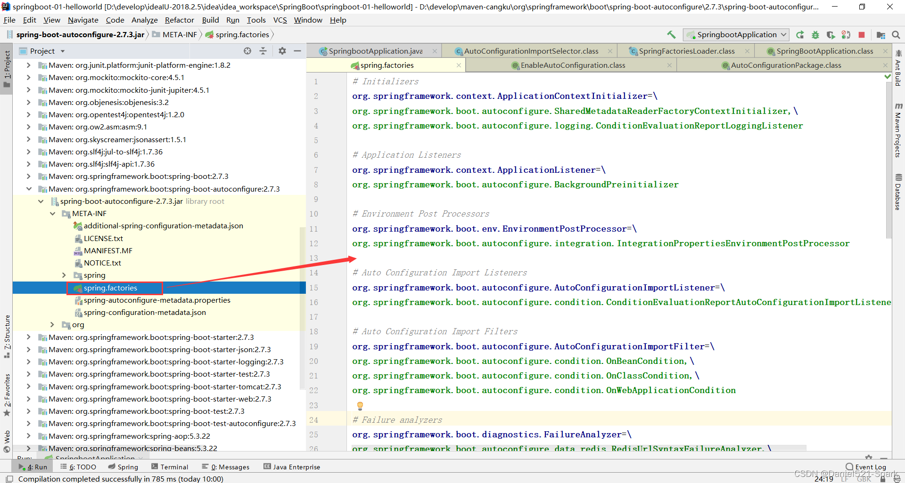Viewport: 905px width, 483px height.
Task: Start debugging with the bug icon
Action: point(815,35)
